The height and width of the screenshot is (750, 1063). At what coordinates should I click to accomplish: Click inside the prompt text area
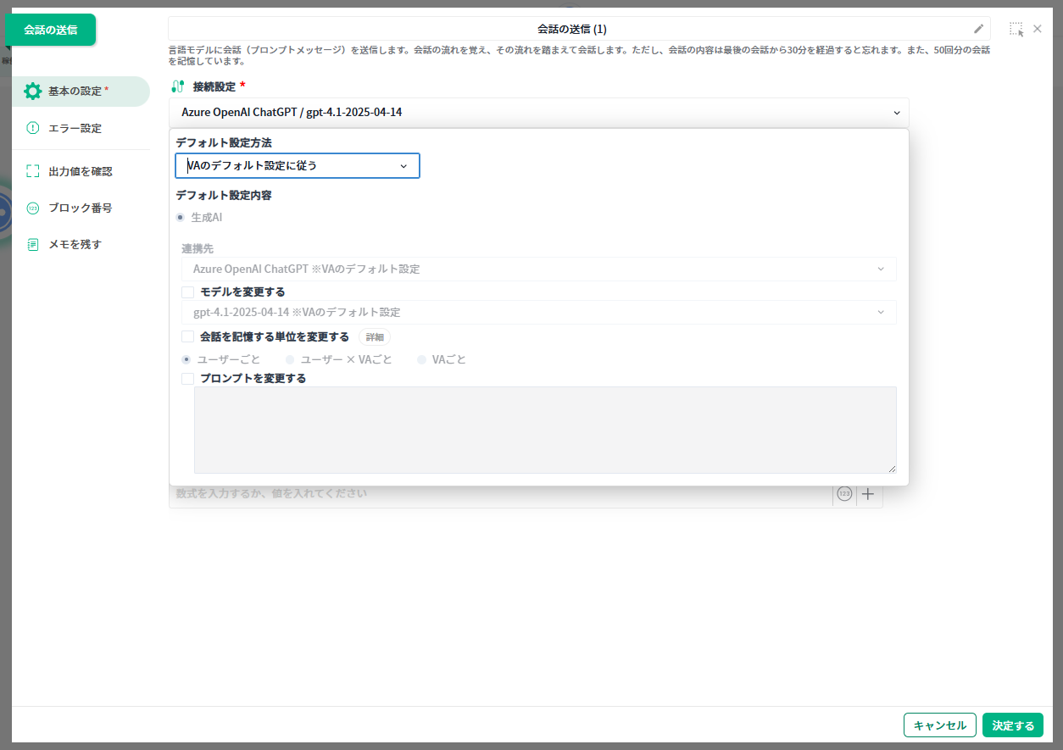pos(544,430)
